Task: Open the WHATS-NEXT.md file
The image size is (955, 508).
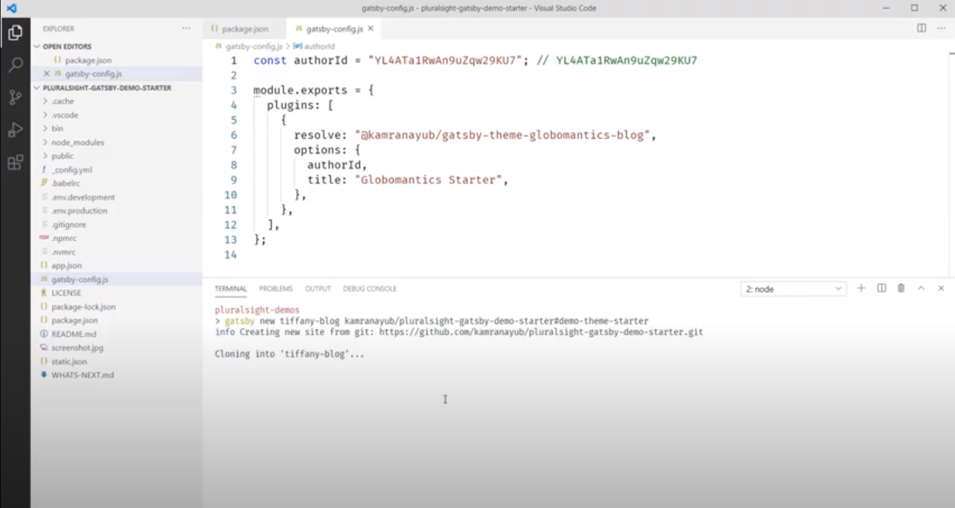Action: [82, 375]
